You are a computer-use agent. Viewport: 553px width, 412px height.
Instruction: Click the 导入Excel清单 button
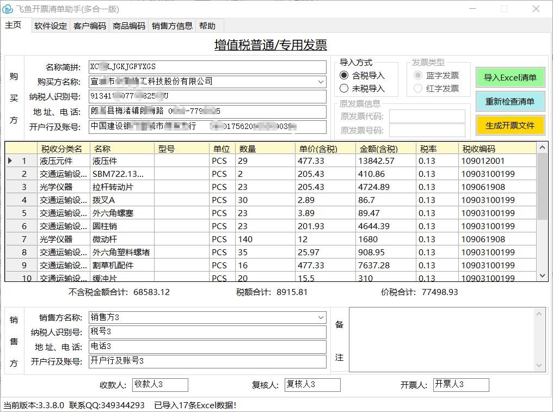(509, 77)
